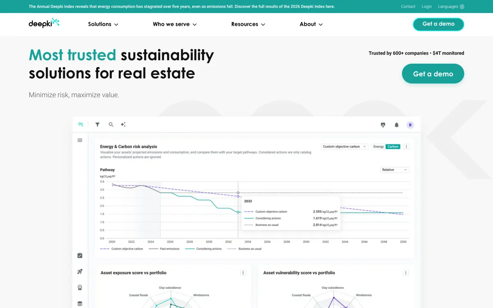Switch the chart toggle to Energy
This screenshot has width=493, height=308.
pyautogui.click(x=378, y=147)
